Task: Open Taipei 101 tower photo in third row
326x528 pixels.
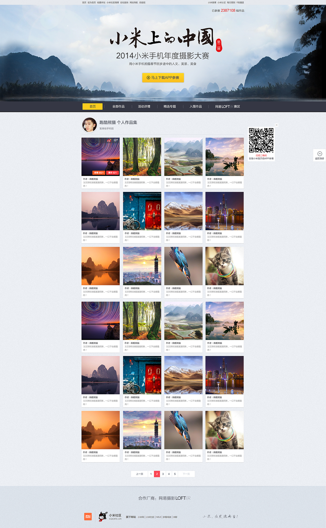Action: [x=142, y=266]
